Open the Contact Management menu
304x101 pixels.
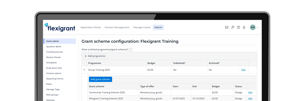(117, 28)
